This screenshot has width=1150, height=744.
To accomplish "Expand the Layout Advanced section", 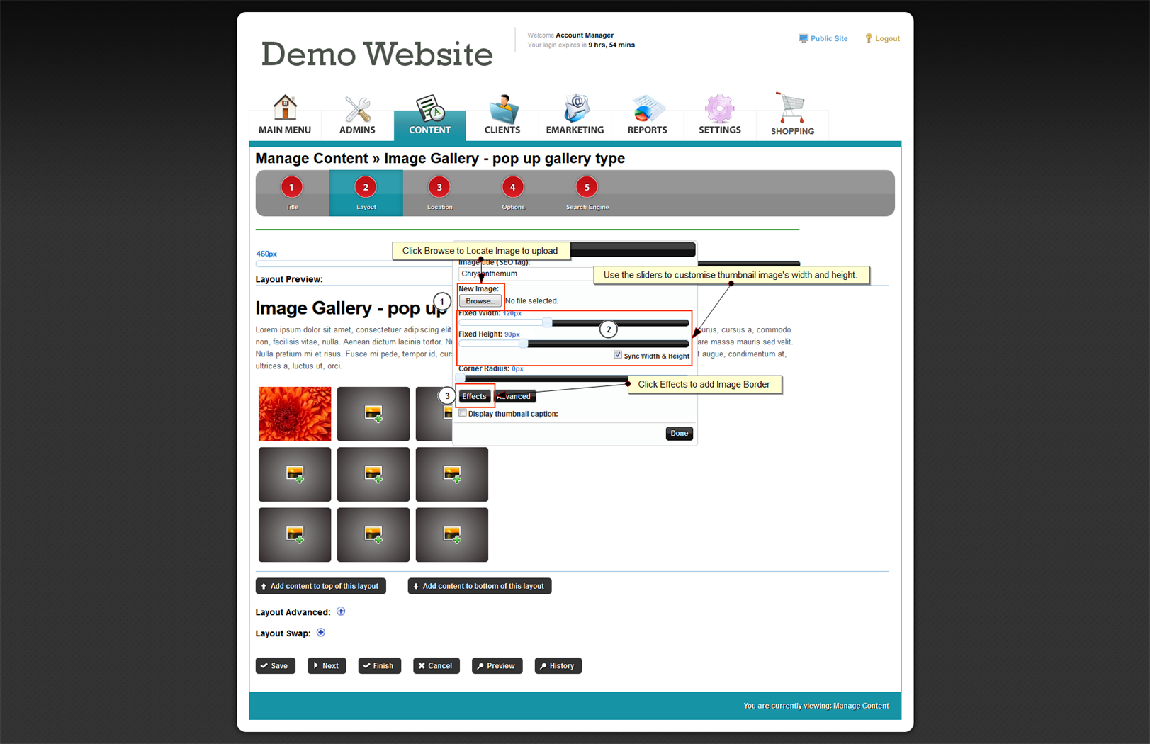I will click(341, 611).
